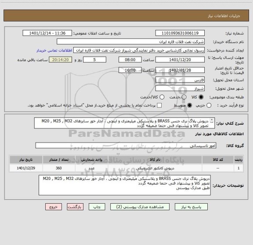The image size is (253, 245).
Task: Click the quantity cell 360
Action: click(x=59, y=168)
